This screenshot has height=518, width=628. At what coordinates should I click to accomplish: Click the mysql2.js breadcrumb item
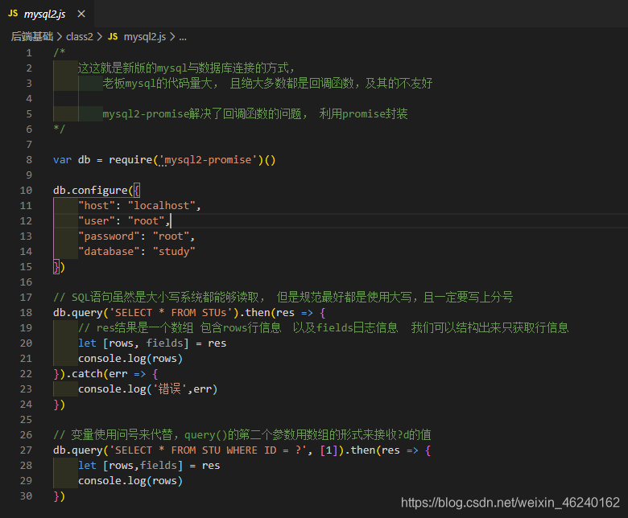145,37
